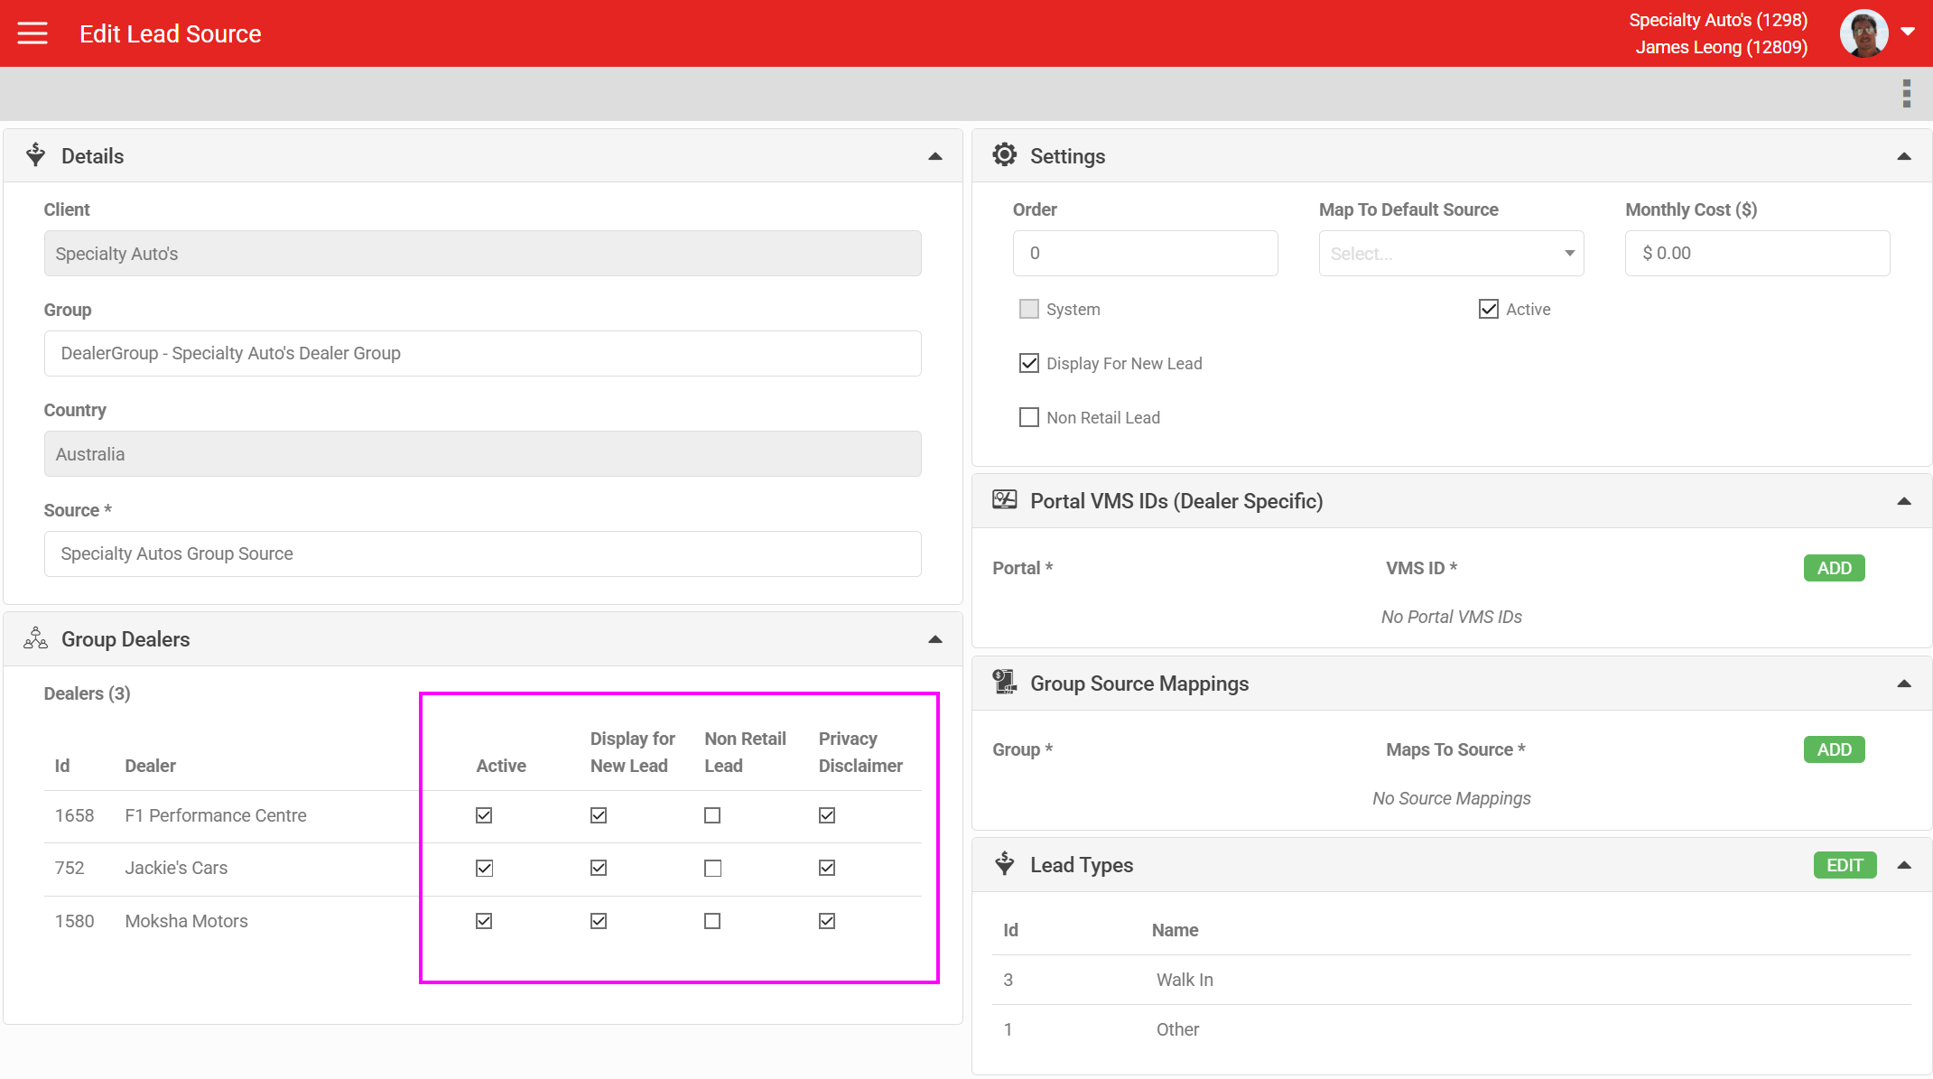Click the Privacy Disclaimer column header
Image resolution: width=1933 pixels, height=1079 pixels.
pyautogui.click(x=860, y=752)
